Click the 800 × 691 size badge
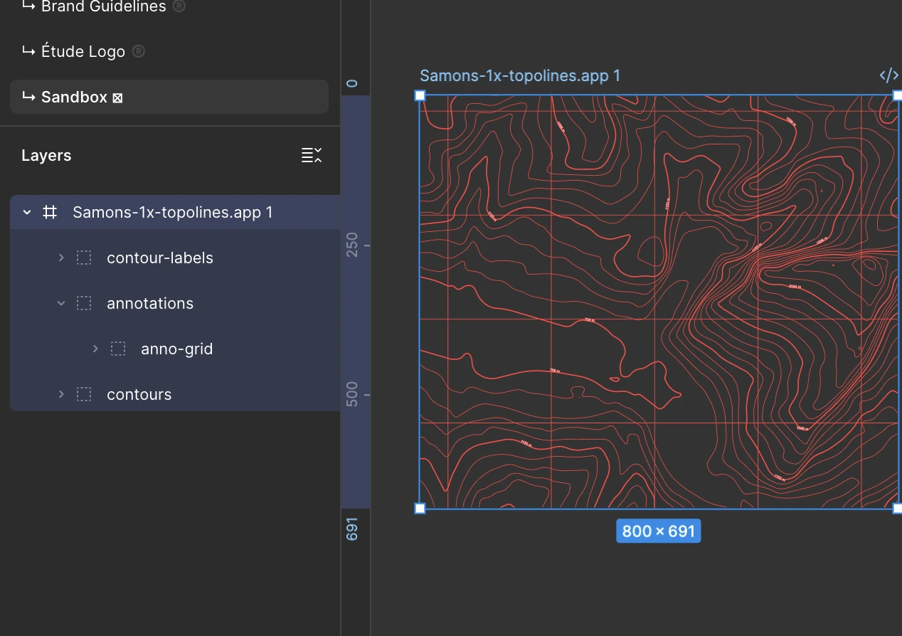The height and width of the screenshot is (636, 902). pyautogui.click(x=658, y=531)
